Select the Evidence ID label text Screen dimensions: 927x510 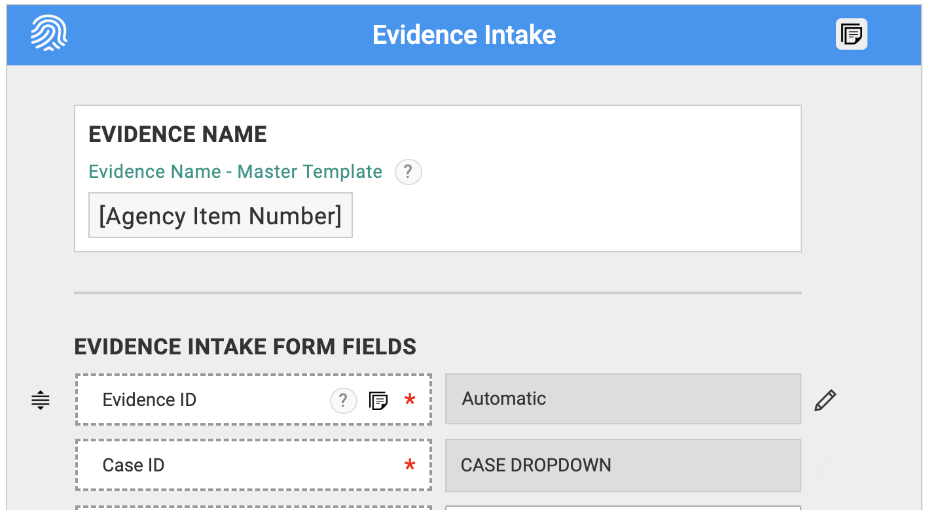[x=149, y=400]
